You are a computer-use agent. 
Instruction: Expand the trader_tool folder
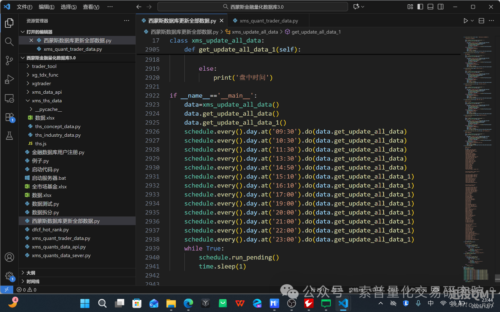click(44, 66)
